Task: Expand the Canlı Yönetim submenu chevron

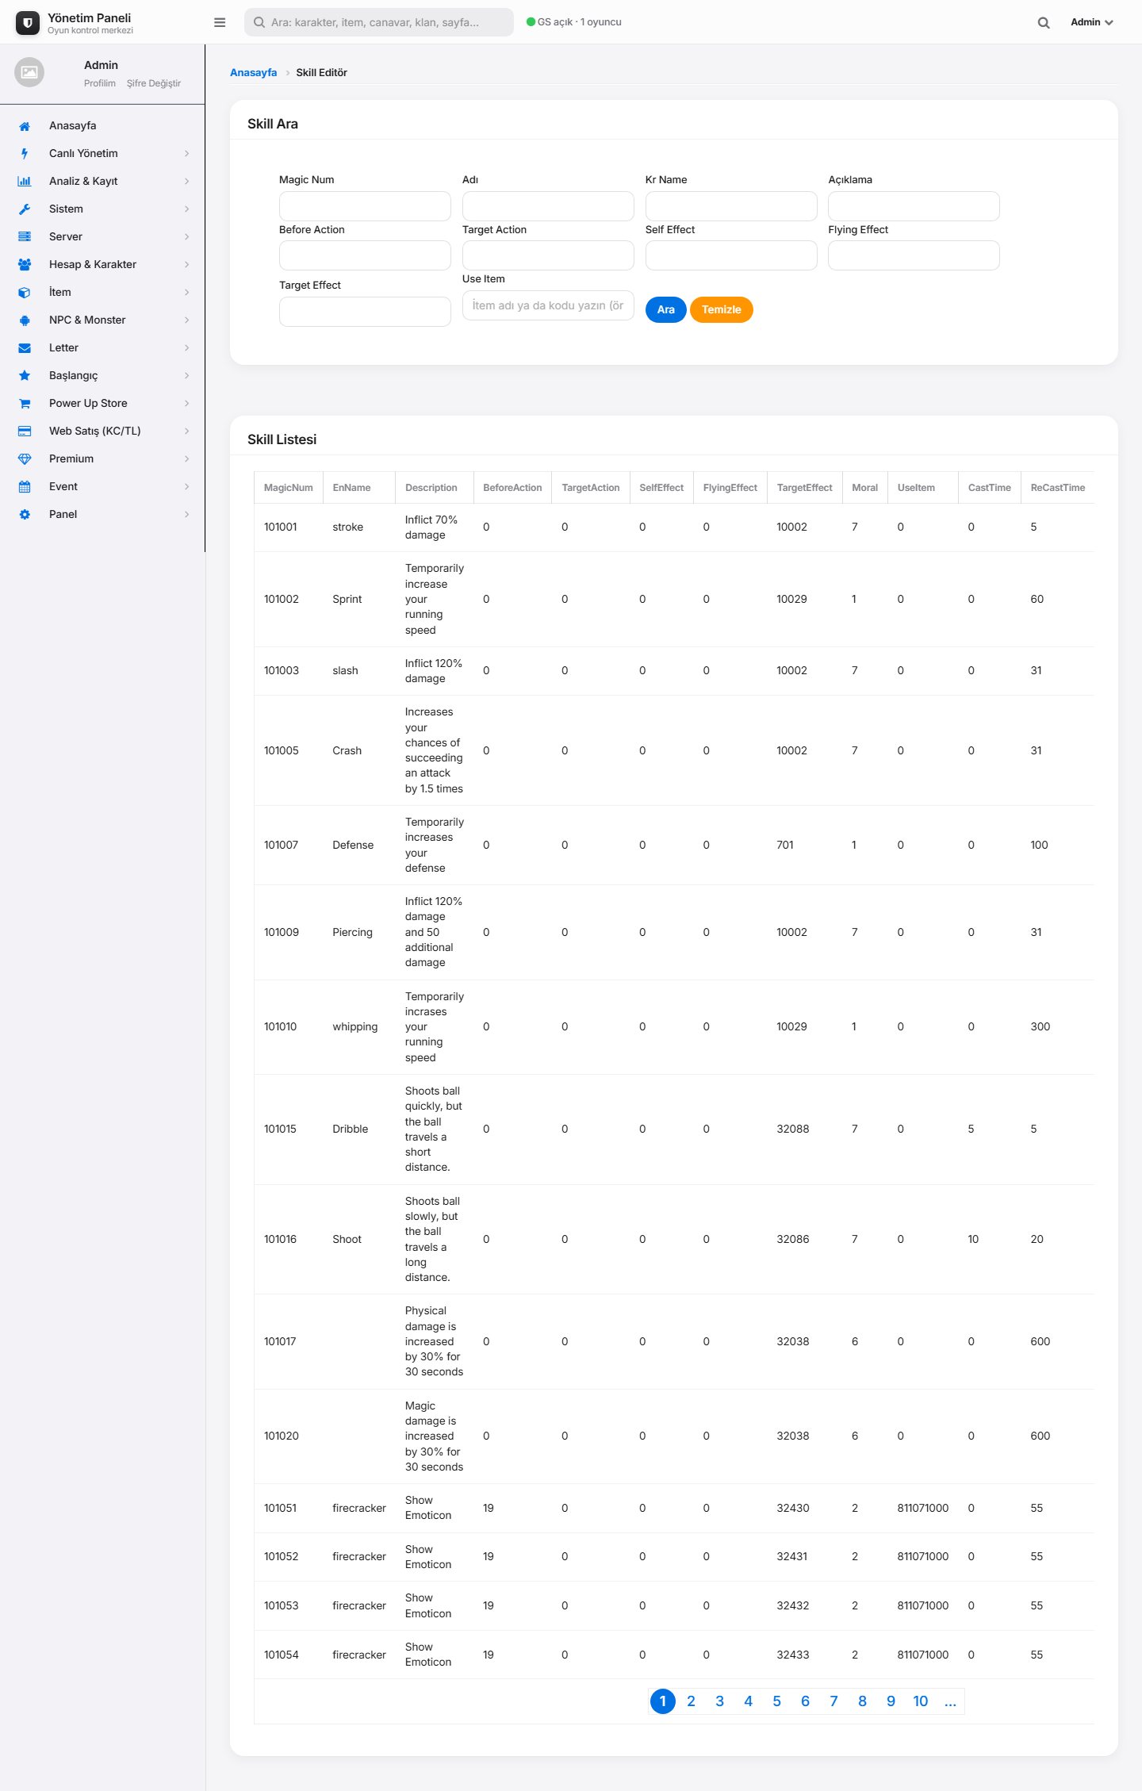Action: click(187, 154)
